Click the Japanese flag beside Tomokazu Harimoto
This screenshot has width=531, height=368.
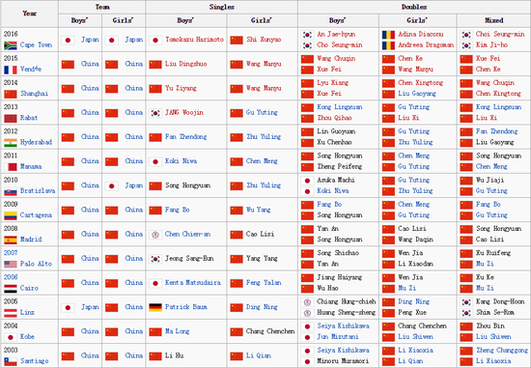[155, 40]
